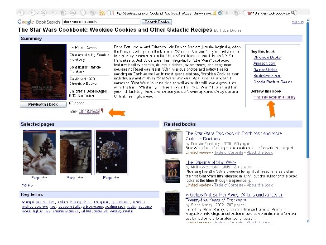
Task: Open About this book for The Dharma of Star Wars
Action: 259,185
